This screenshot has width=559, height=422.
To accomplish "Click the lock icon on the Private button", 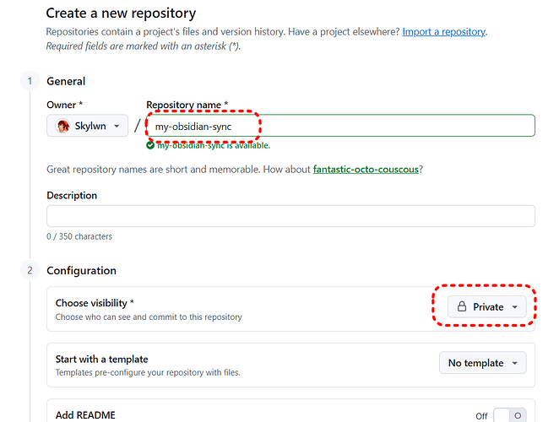I will pos(461,307).
